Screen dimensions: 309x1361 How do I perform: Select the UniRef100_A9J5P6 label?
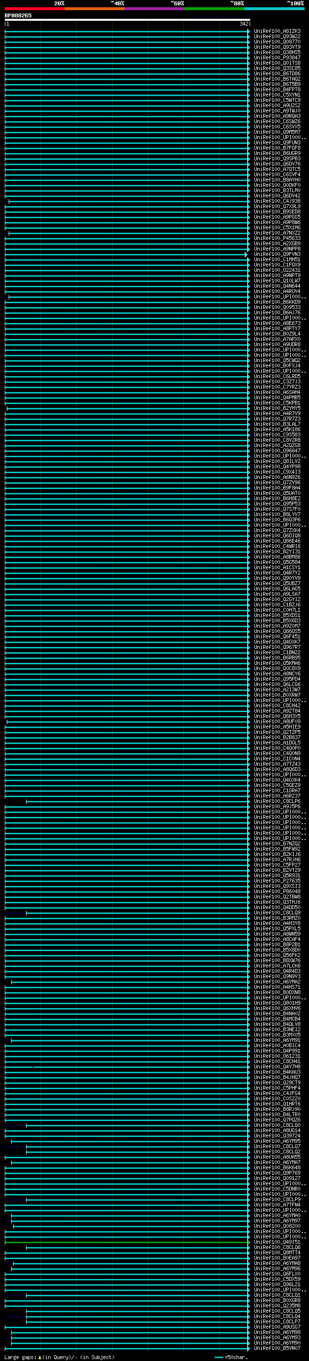click(277, 807)
